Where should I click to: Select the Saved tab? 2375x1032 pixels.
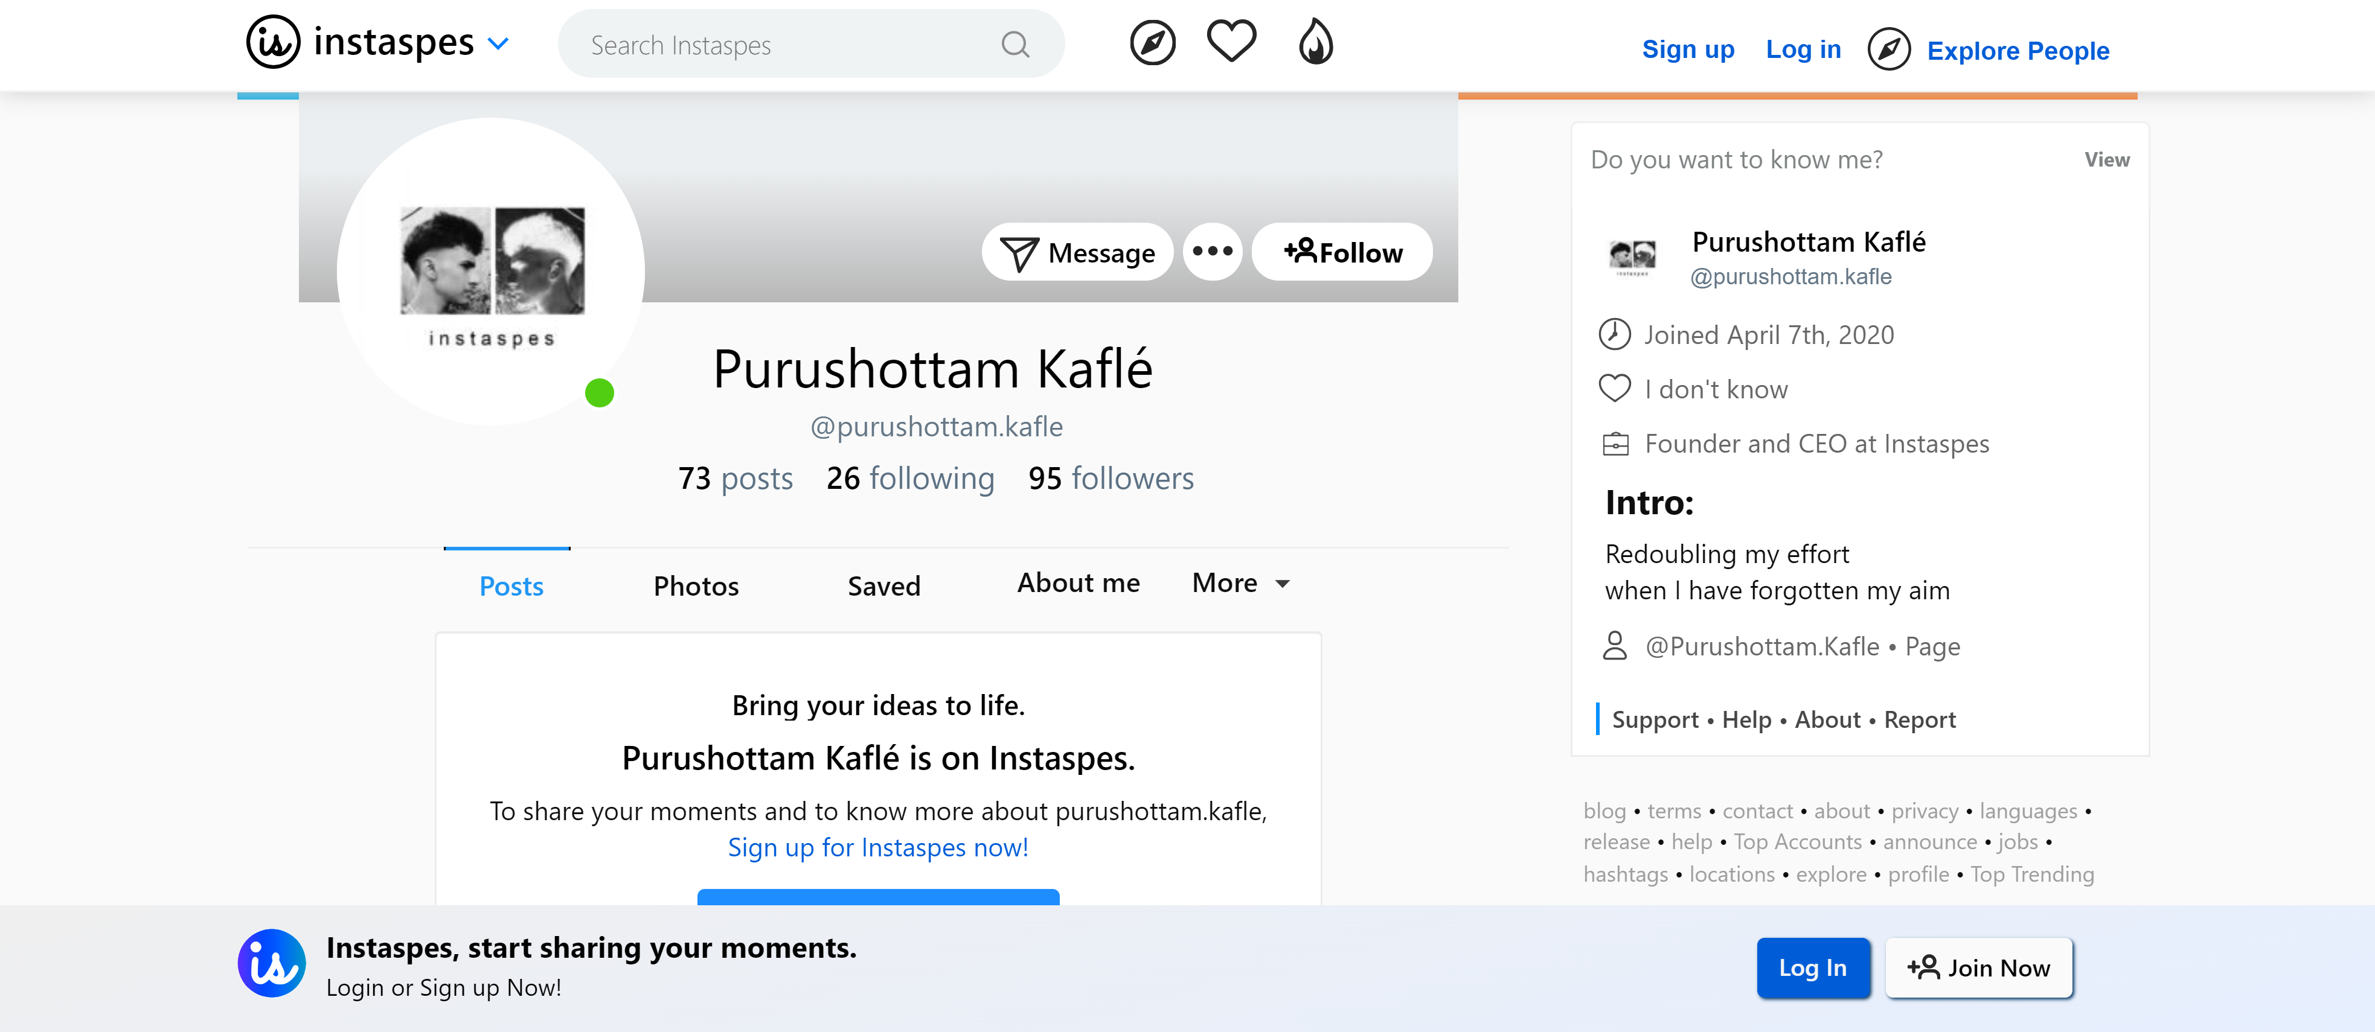click(x=883, y=586)
